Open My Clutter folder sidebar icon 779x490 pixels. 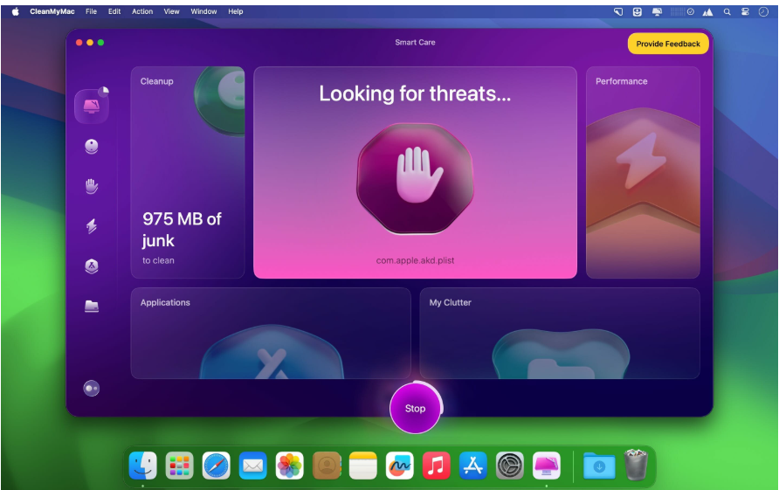(92, 306)
